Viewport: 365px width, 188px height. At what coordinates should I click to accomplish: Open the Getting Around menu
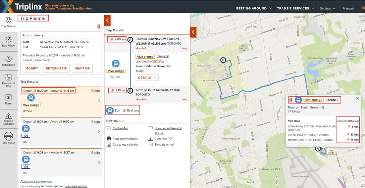(254, 8)
